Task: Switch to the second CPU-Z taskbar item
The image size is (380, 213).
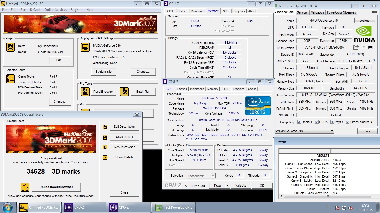Action: click(129, 207)
